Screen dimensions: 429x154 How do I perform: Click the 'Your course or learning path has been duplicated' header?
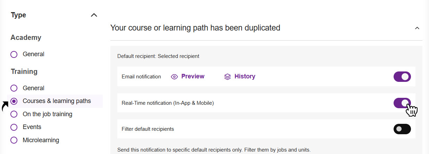[195, 28]
